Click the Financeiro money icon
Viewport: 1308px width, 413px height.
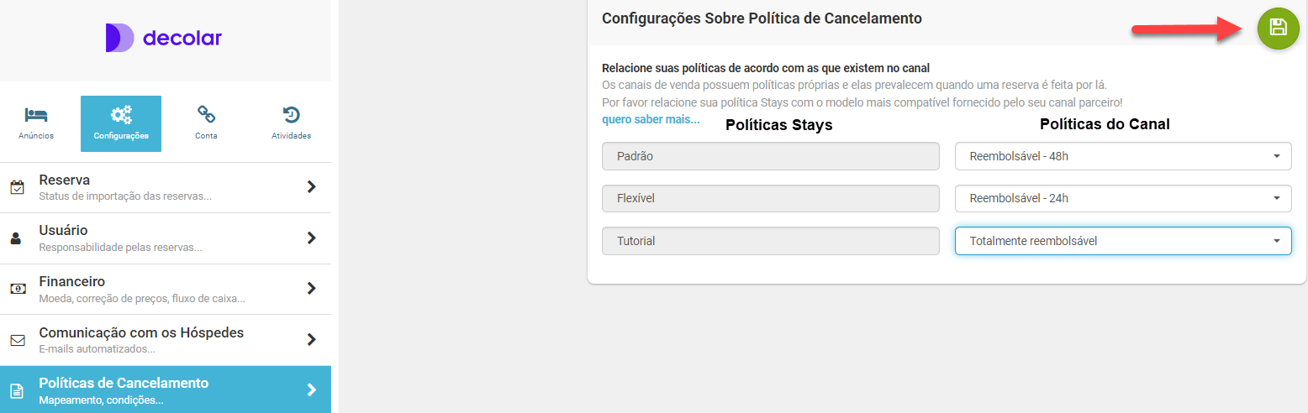tap(17, 289)
